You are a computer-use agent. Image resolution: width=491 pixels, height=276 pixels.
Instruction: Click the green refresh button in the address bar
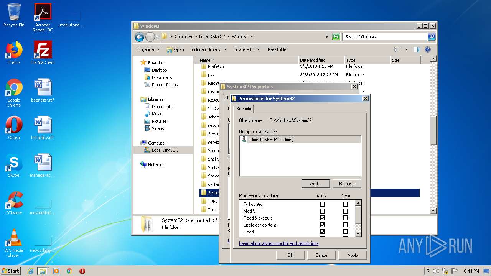click(x=336, y=37)
